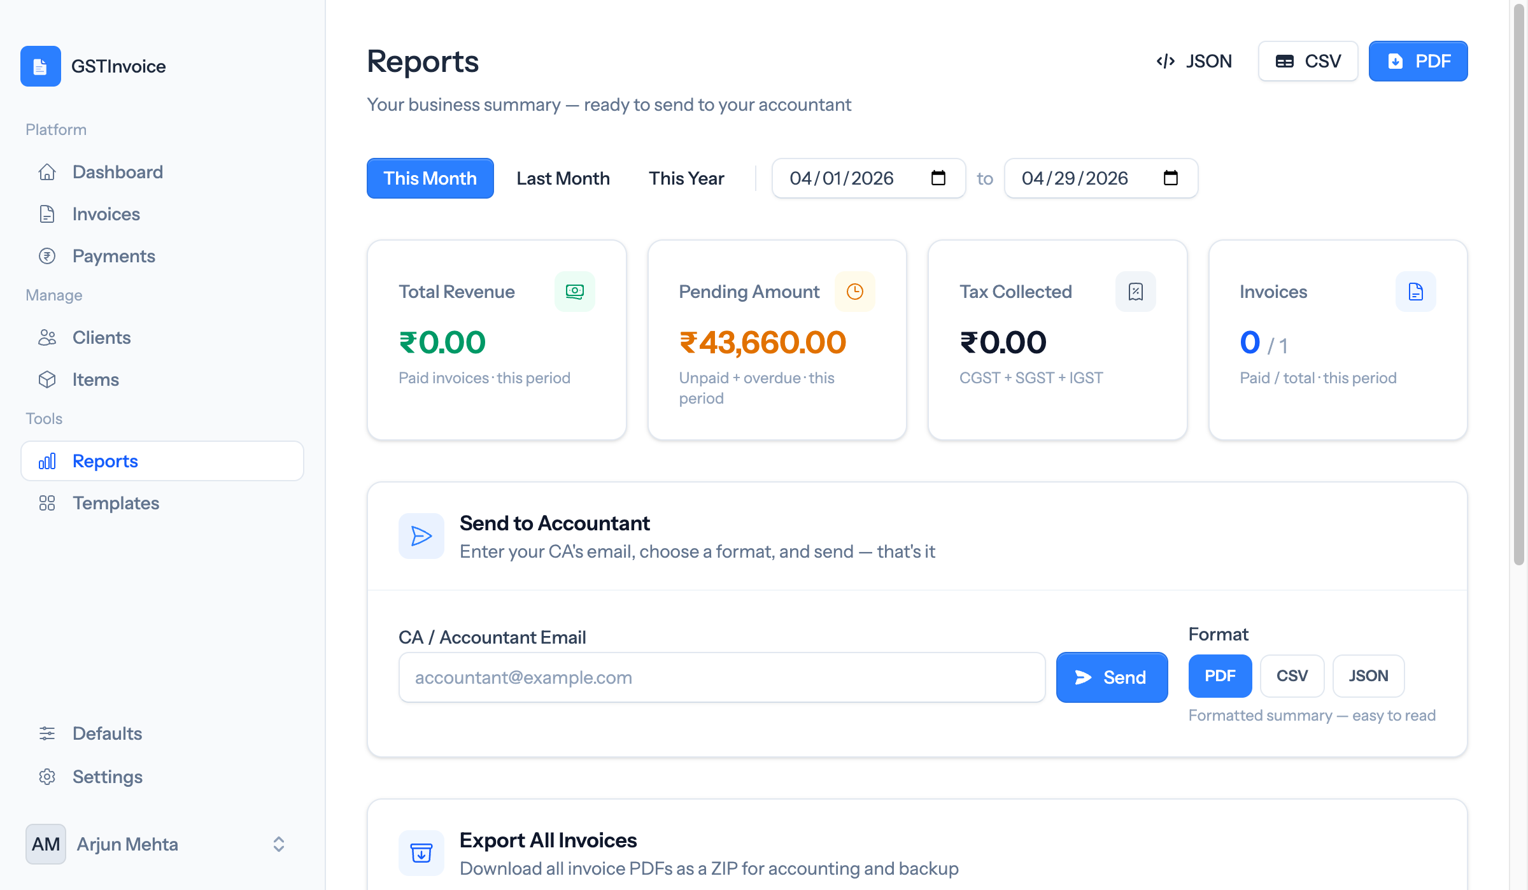Click the Reports bar chart icon
Image resolution: width=1528 pixels, height=890 pixels.
47,461
